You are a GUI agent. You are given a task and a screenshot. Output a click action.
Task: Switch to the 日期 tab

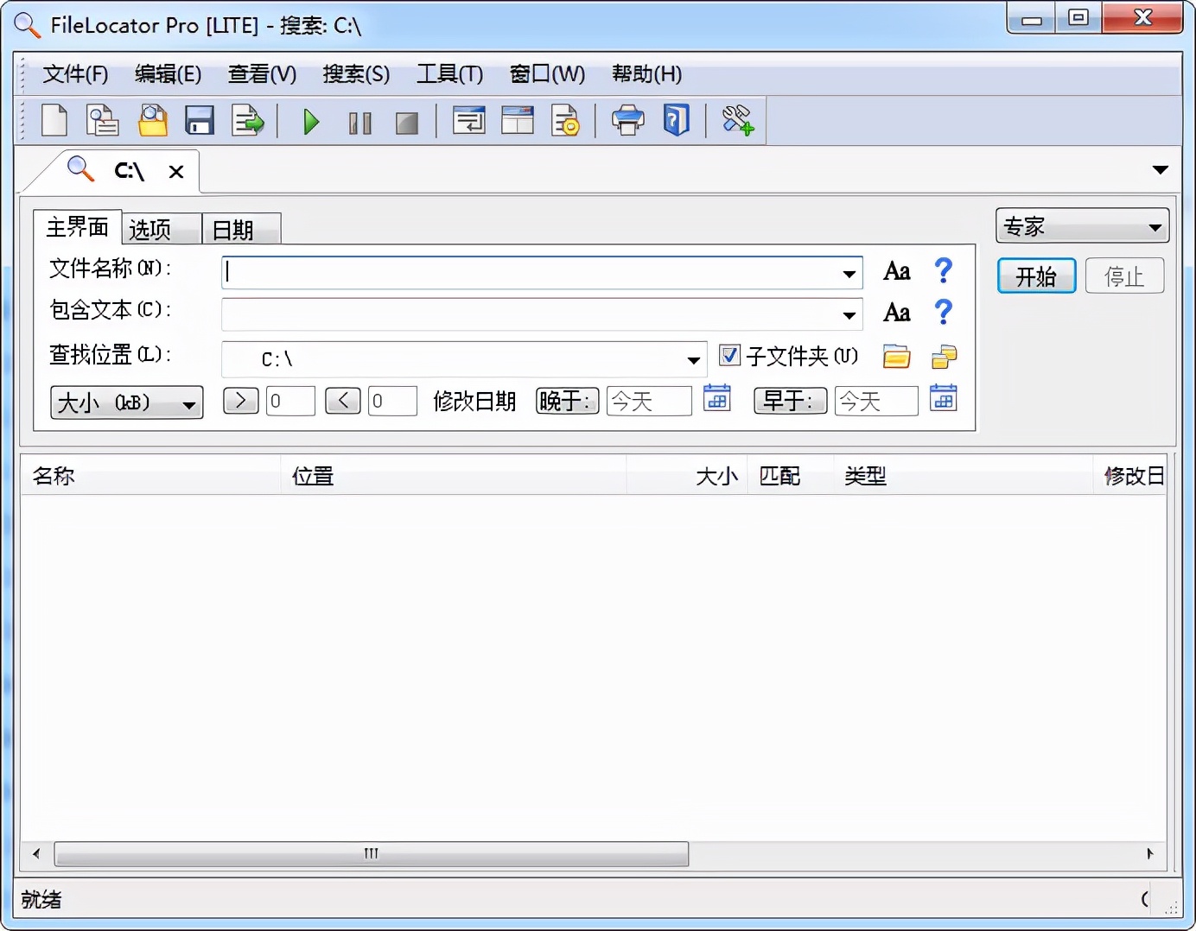pos(241,230)
